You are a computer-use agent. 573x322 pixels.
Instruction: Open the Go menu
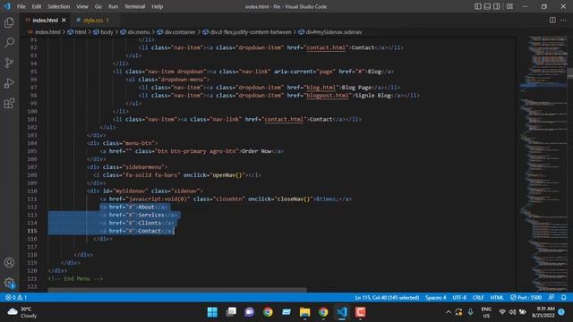[x=98, y=6]
